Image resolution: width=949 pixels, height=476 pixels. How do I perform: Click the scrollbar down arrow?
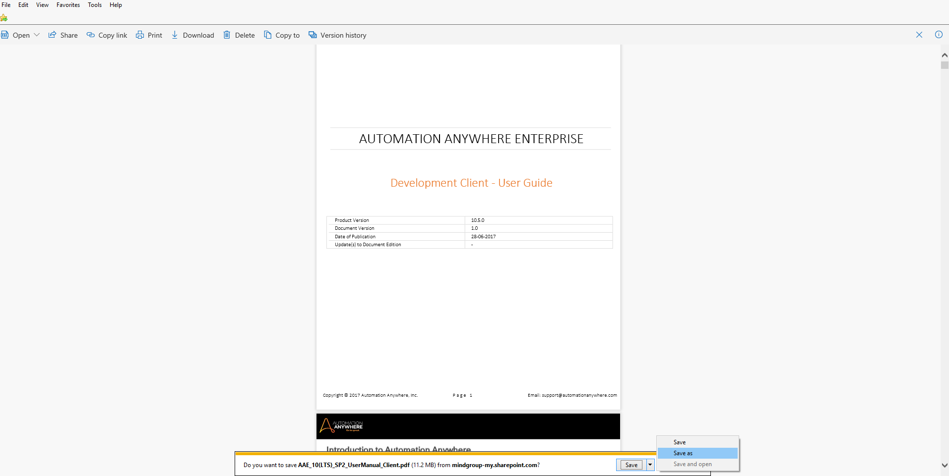tap(945, 465)
